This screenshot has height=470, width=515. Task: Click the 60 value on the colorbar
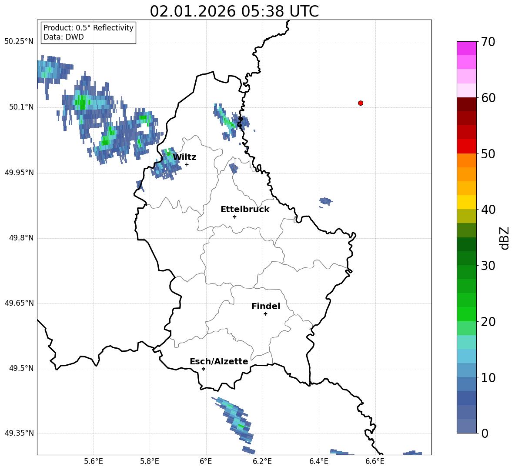[488, 98]
